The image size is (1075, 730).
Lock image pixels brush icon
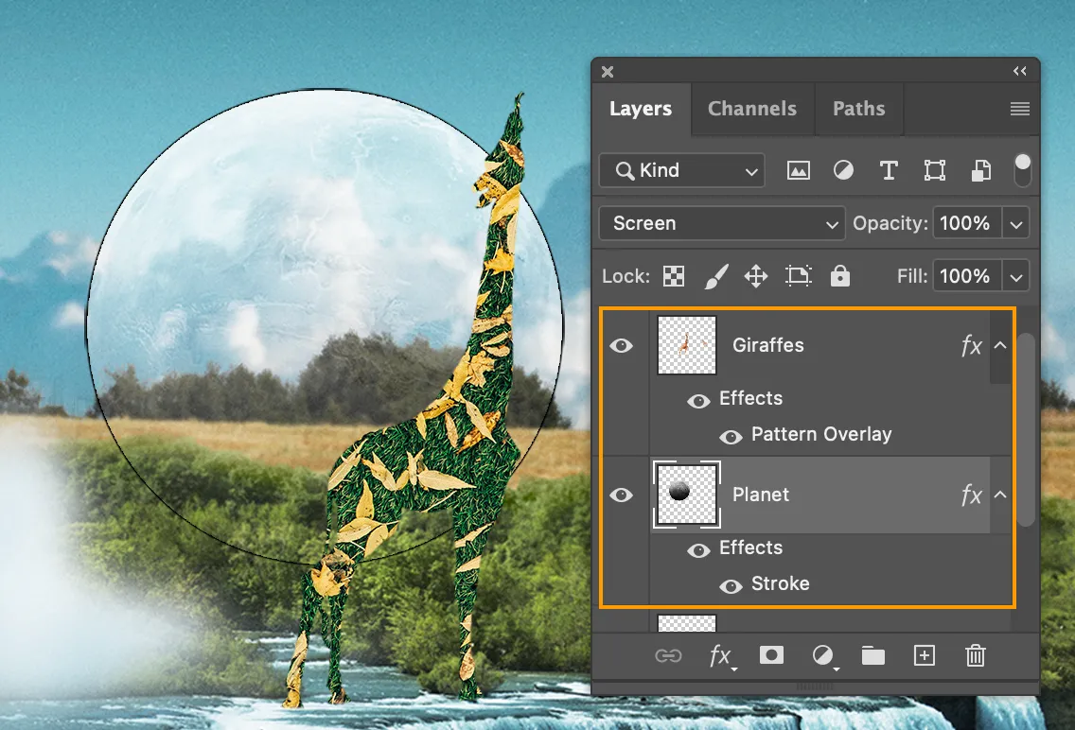coord(715,277)
